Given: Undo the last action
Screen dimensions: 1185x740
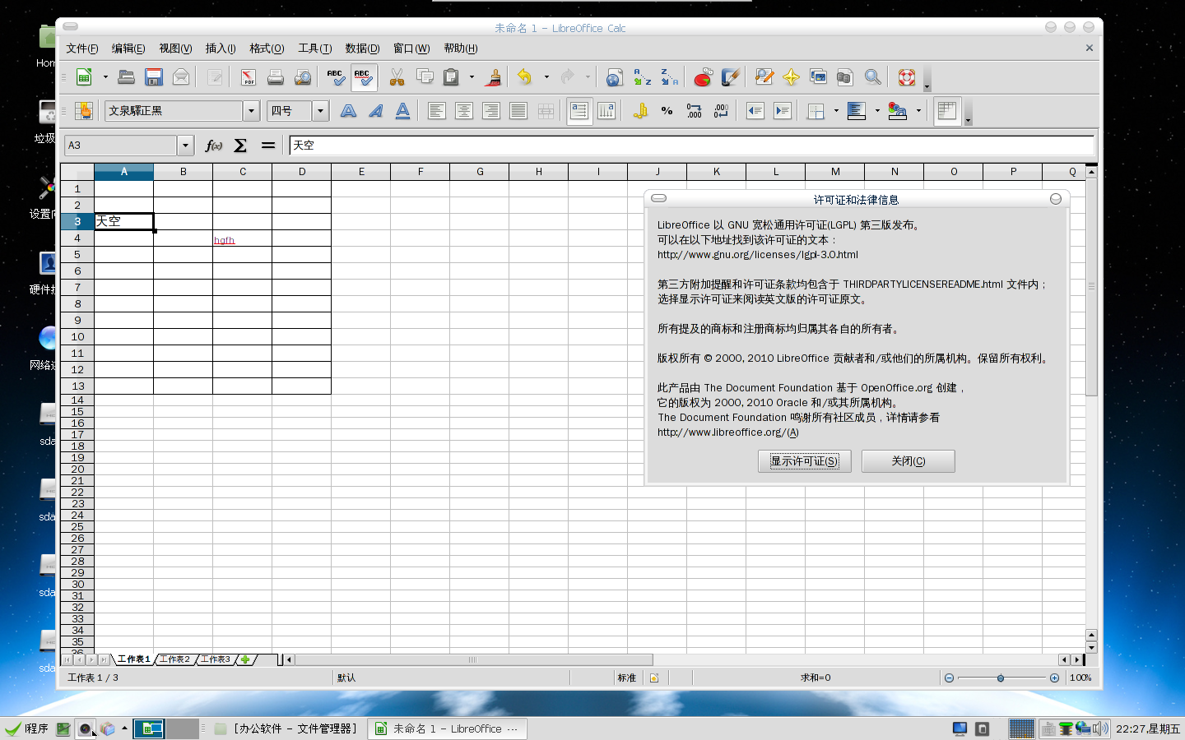Looking at the screenshot, I should [525, 77].
